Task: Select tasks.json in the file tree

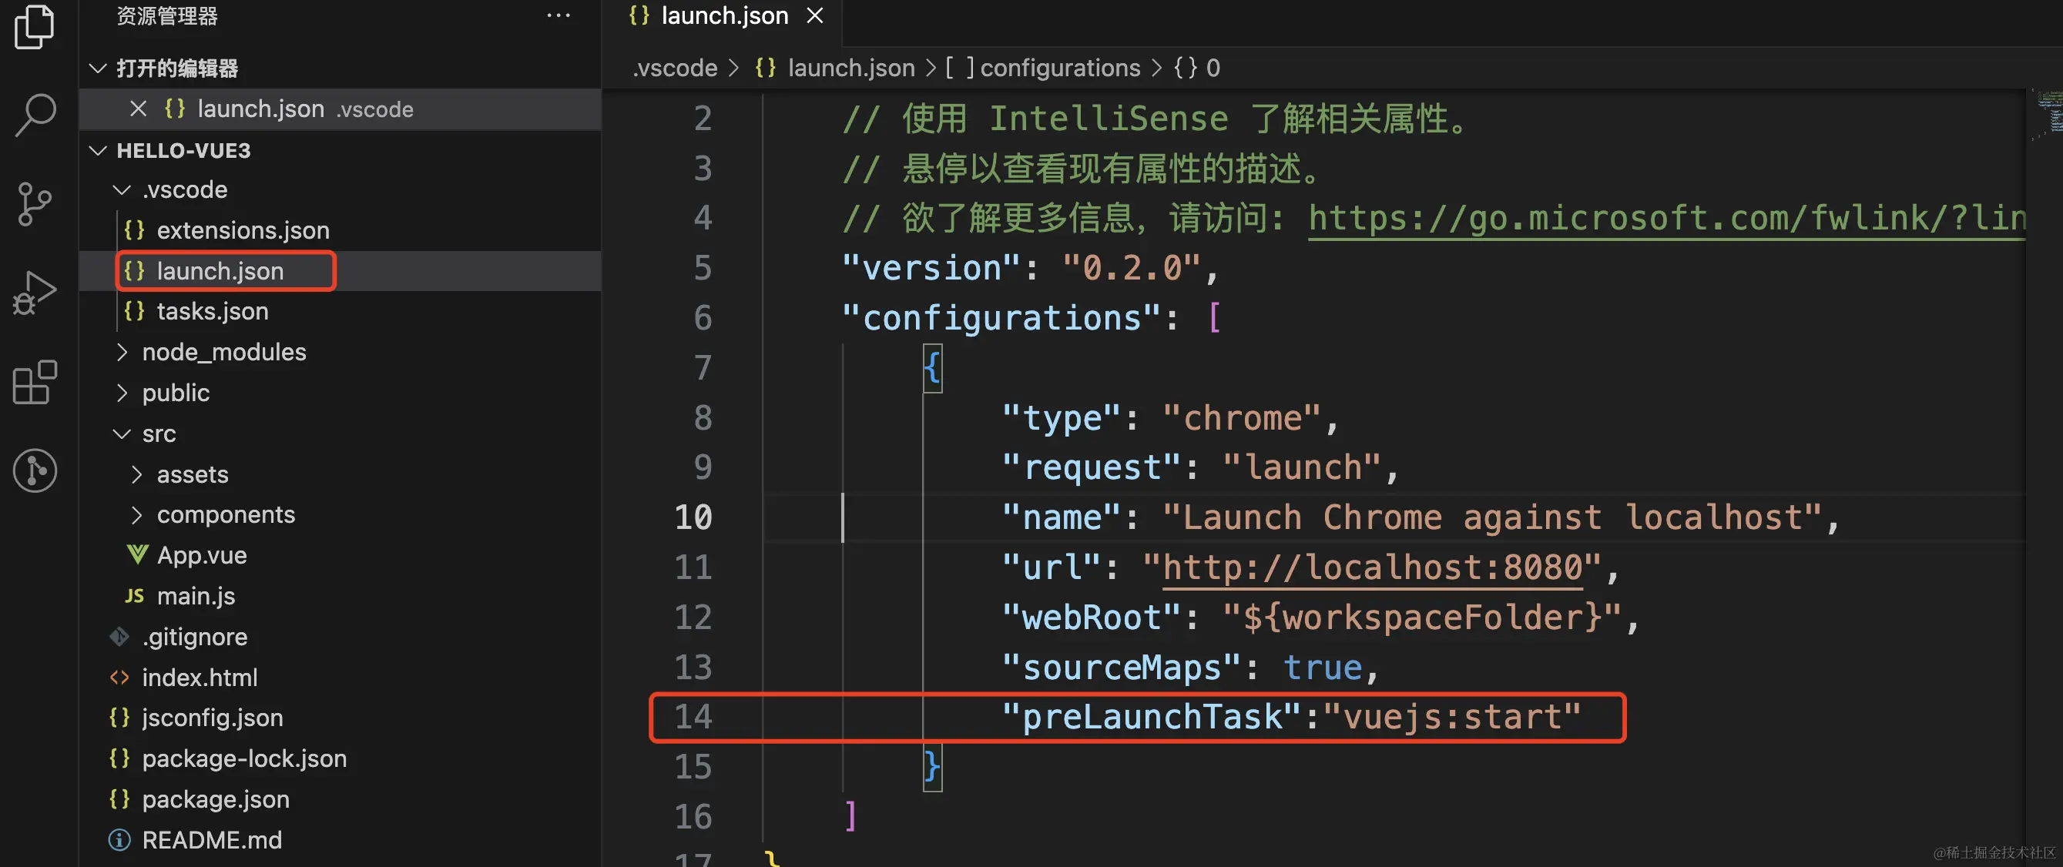Action: coord(212,310)
